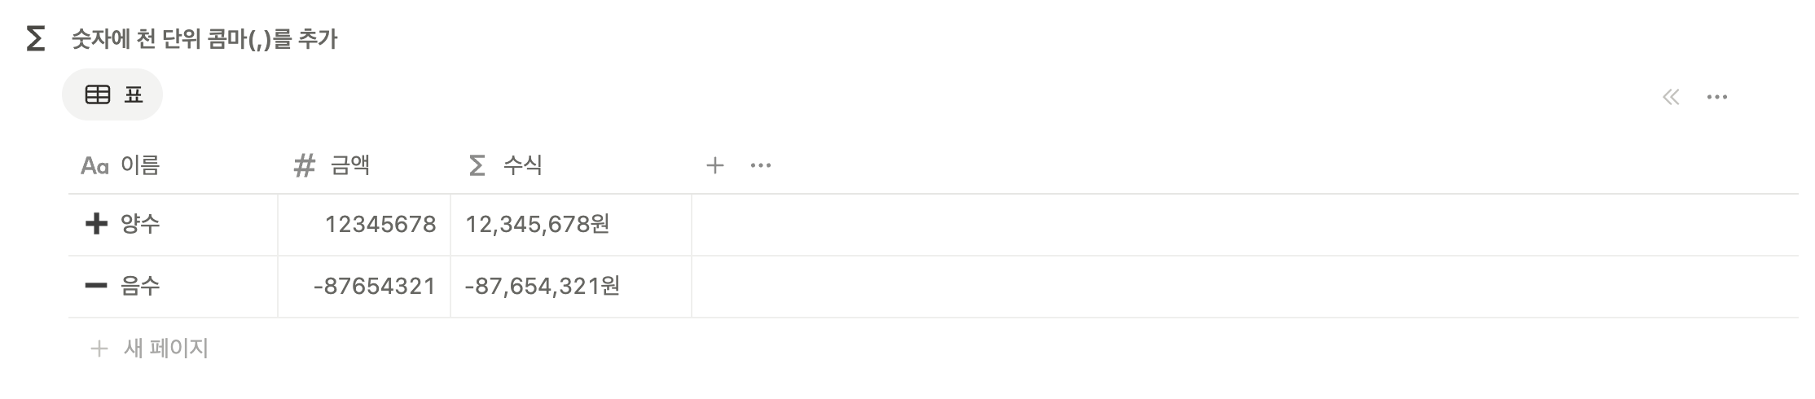Open the 이름 column header menu
This screenshot has height=399, width=1815.
coord(140,166)
